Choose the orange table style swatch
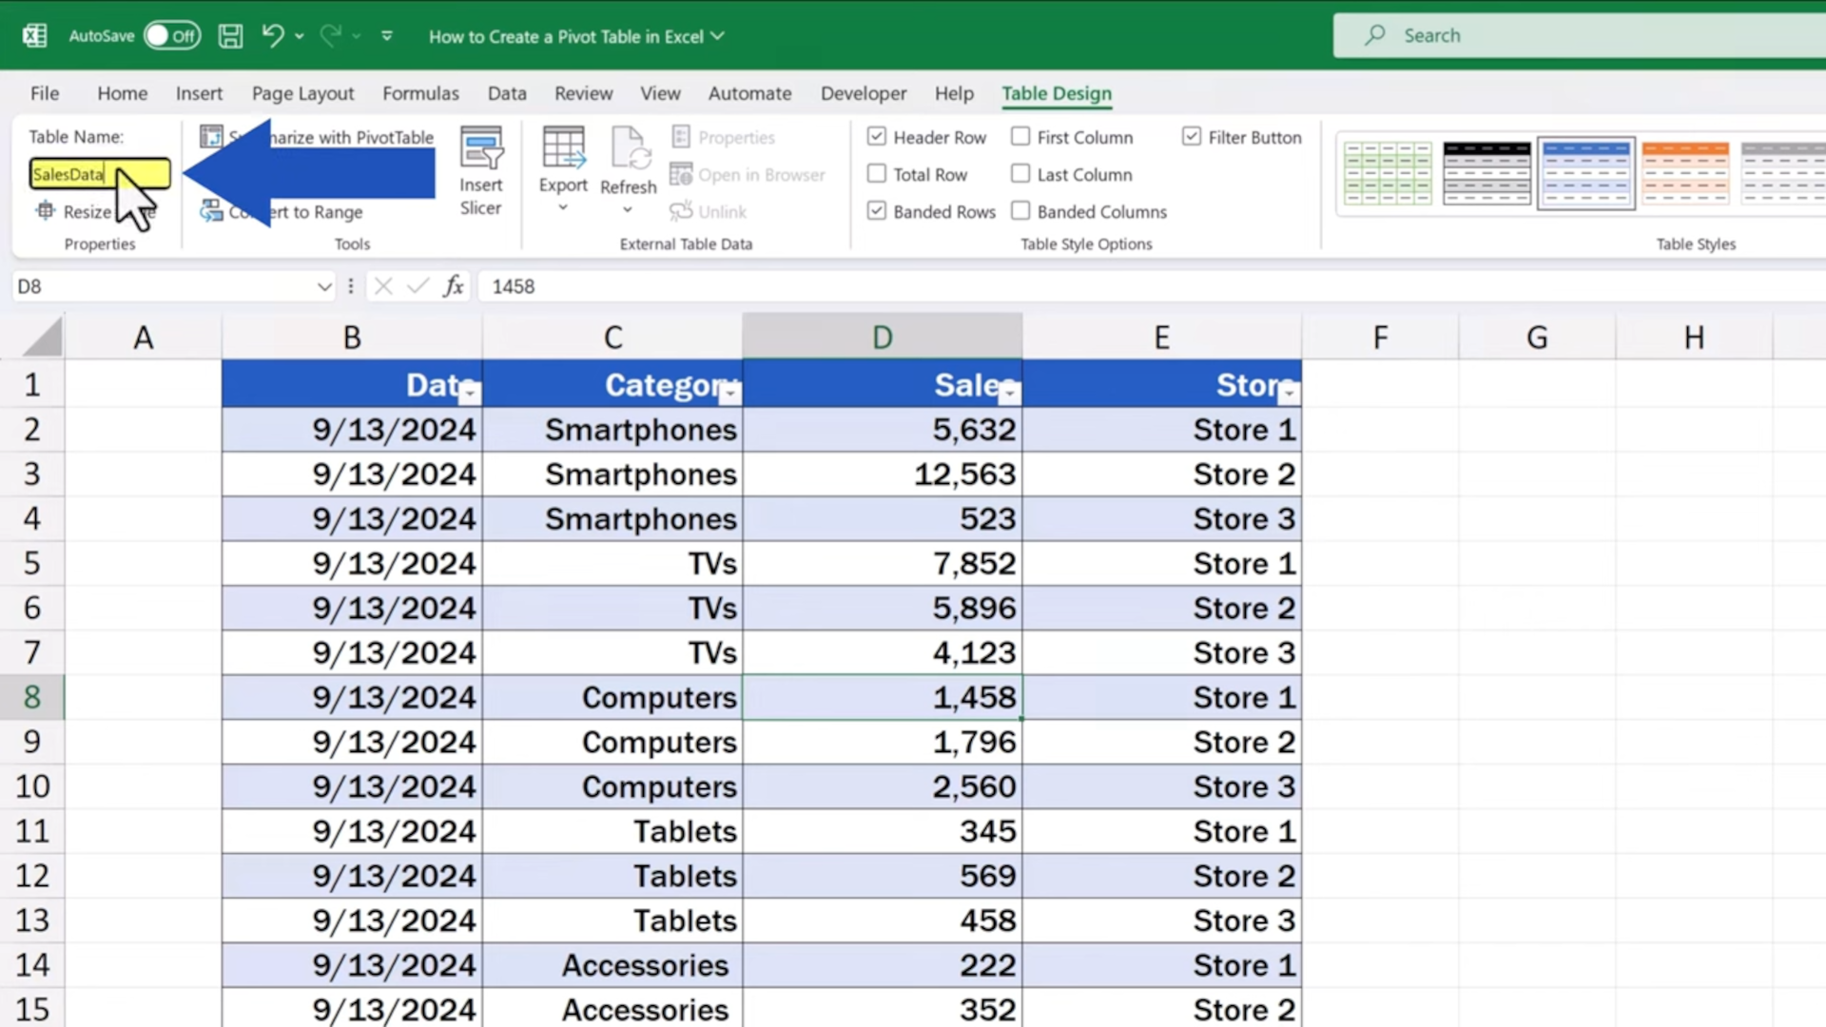 click(1684, 173)
